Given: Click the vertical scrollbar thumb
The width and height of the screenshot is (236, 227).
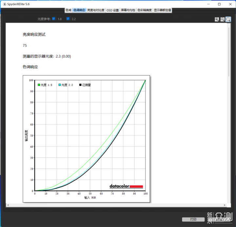Looking at the screenshot, I should 229,52.
